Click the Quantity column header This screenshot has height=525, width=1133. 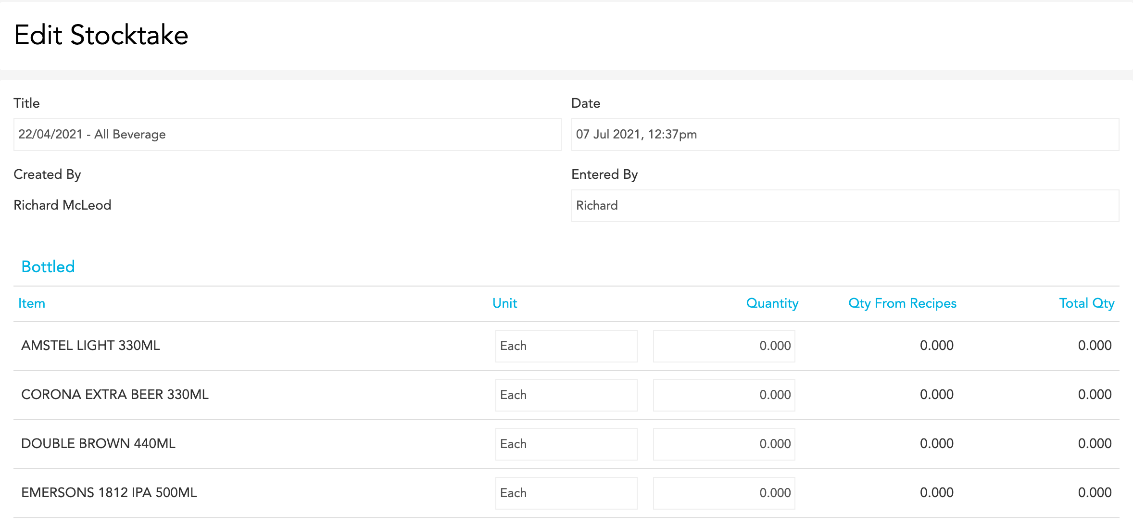772,303
